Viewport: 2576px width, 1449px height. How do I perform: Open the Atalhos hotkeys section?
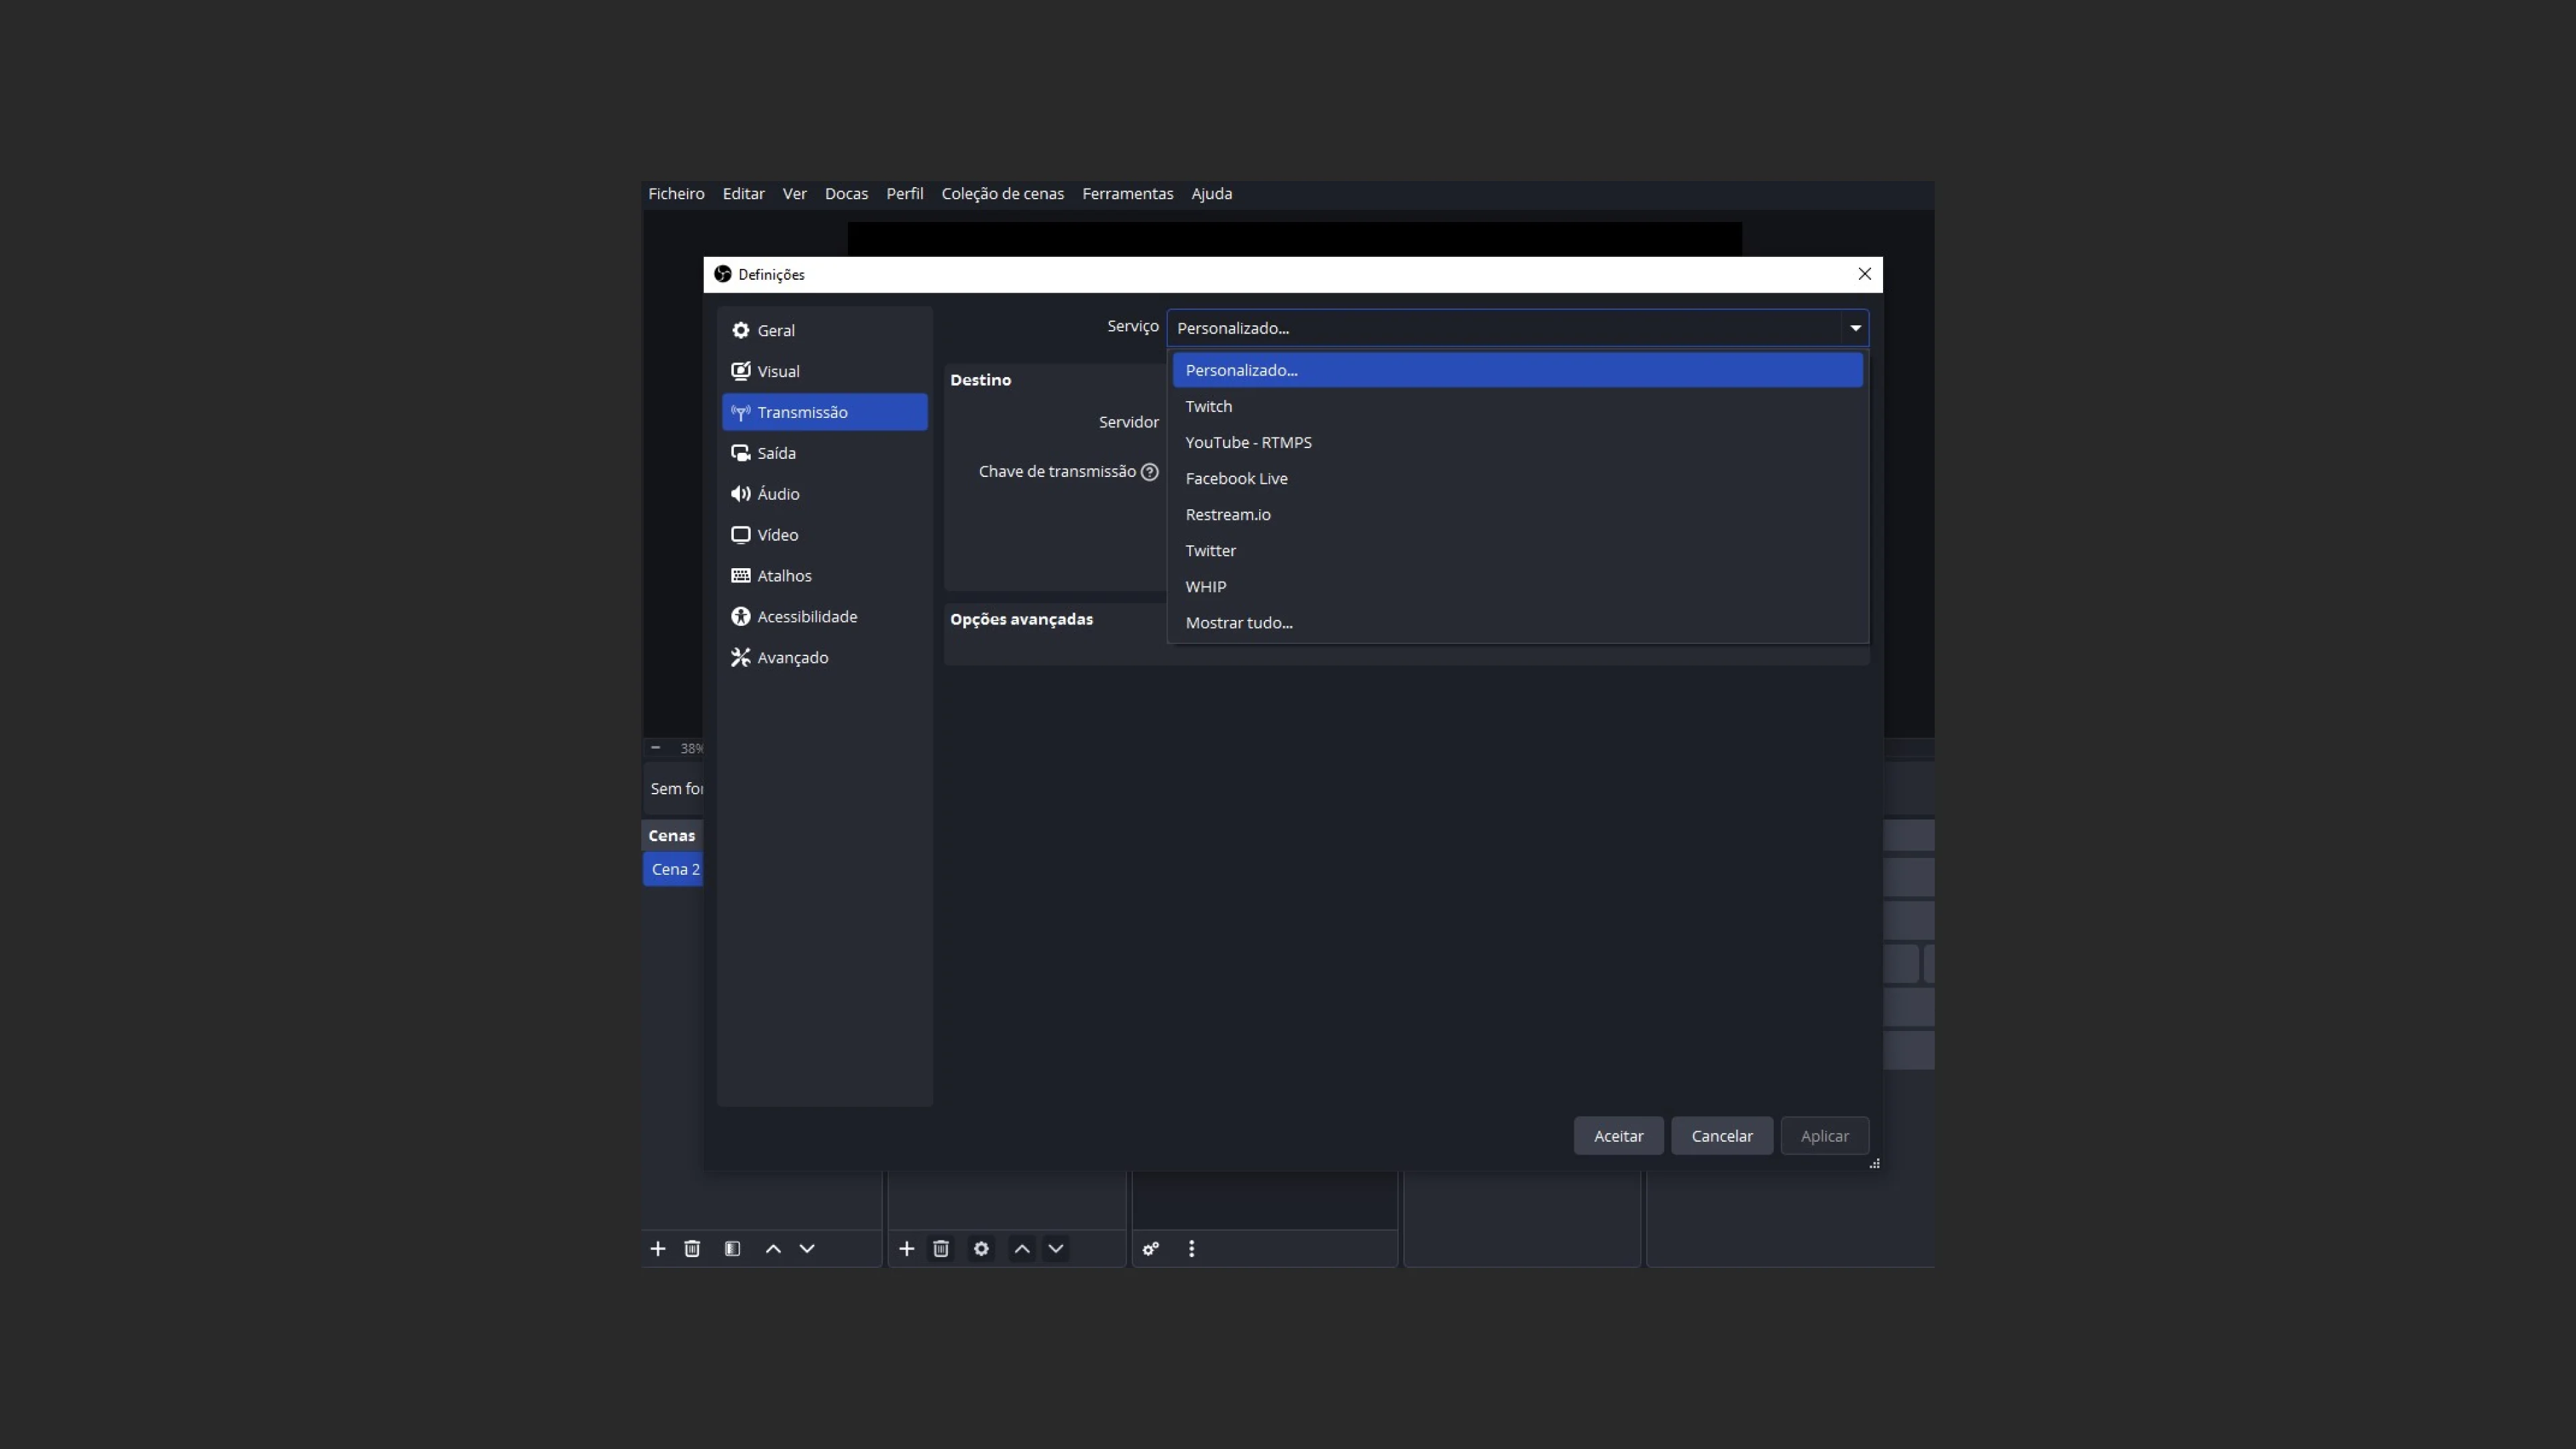click(x=824, y=576)
